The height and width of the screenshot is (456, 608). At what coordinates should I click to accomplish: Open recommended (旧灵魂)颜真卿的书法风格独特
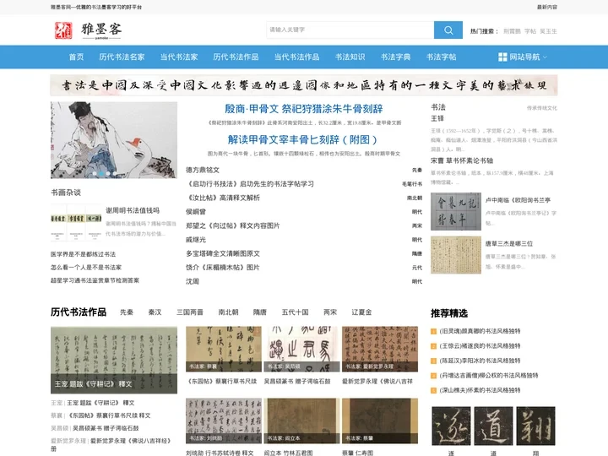[480, 331]
